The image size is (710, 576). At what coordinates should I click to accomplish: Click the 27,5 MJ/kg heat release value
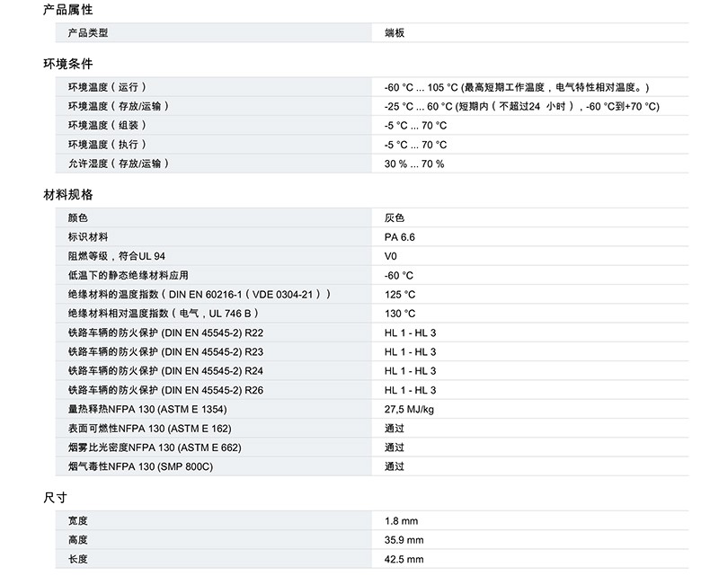click(410, 409)
